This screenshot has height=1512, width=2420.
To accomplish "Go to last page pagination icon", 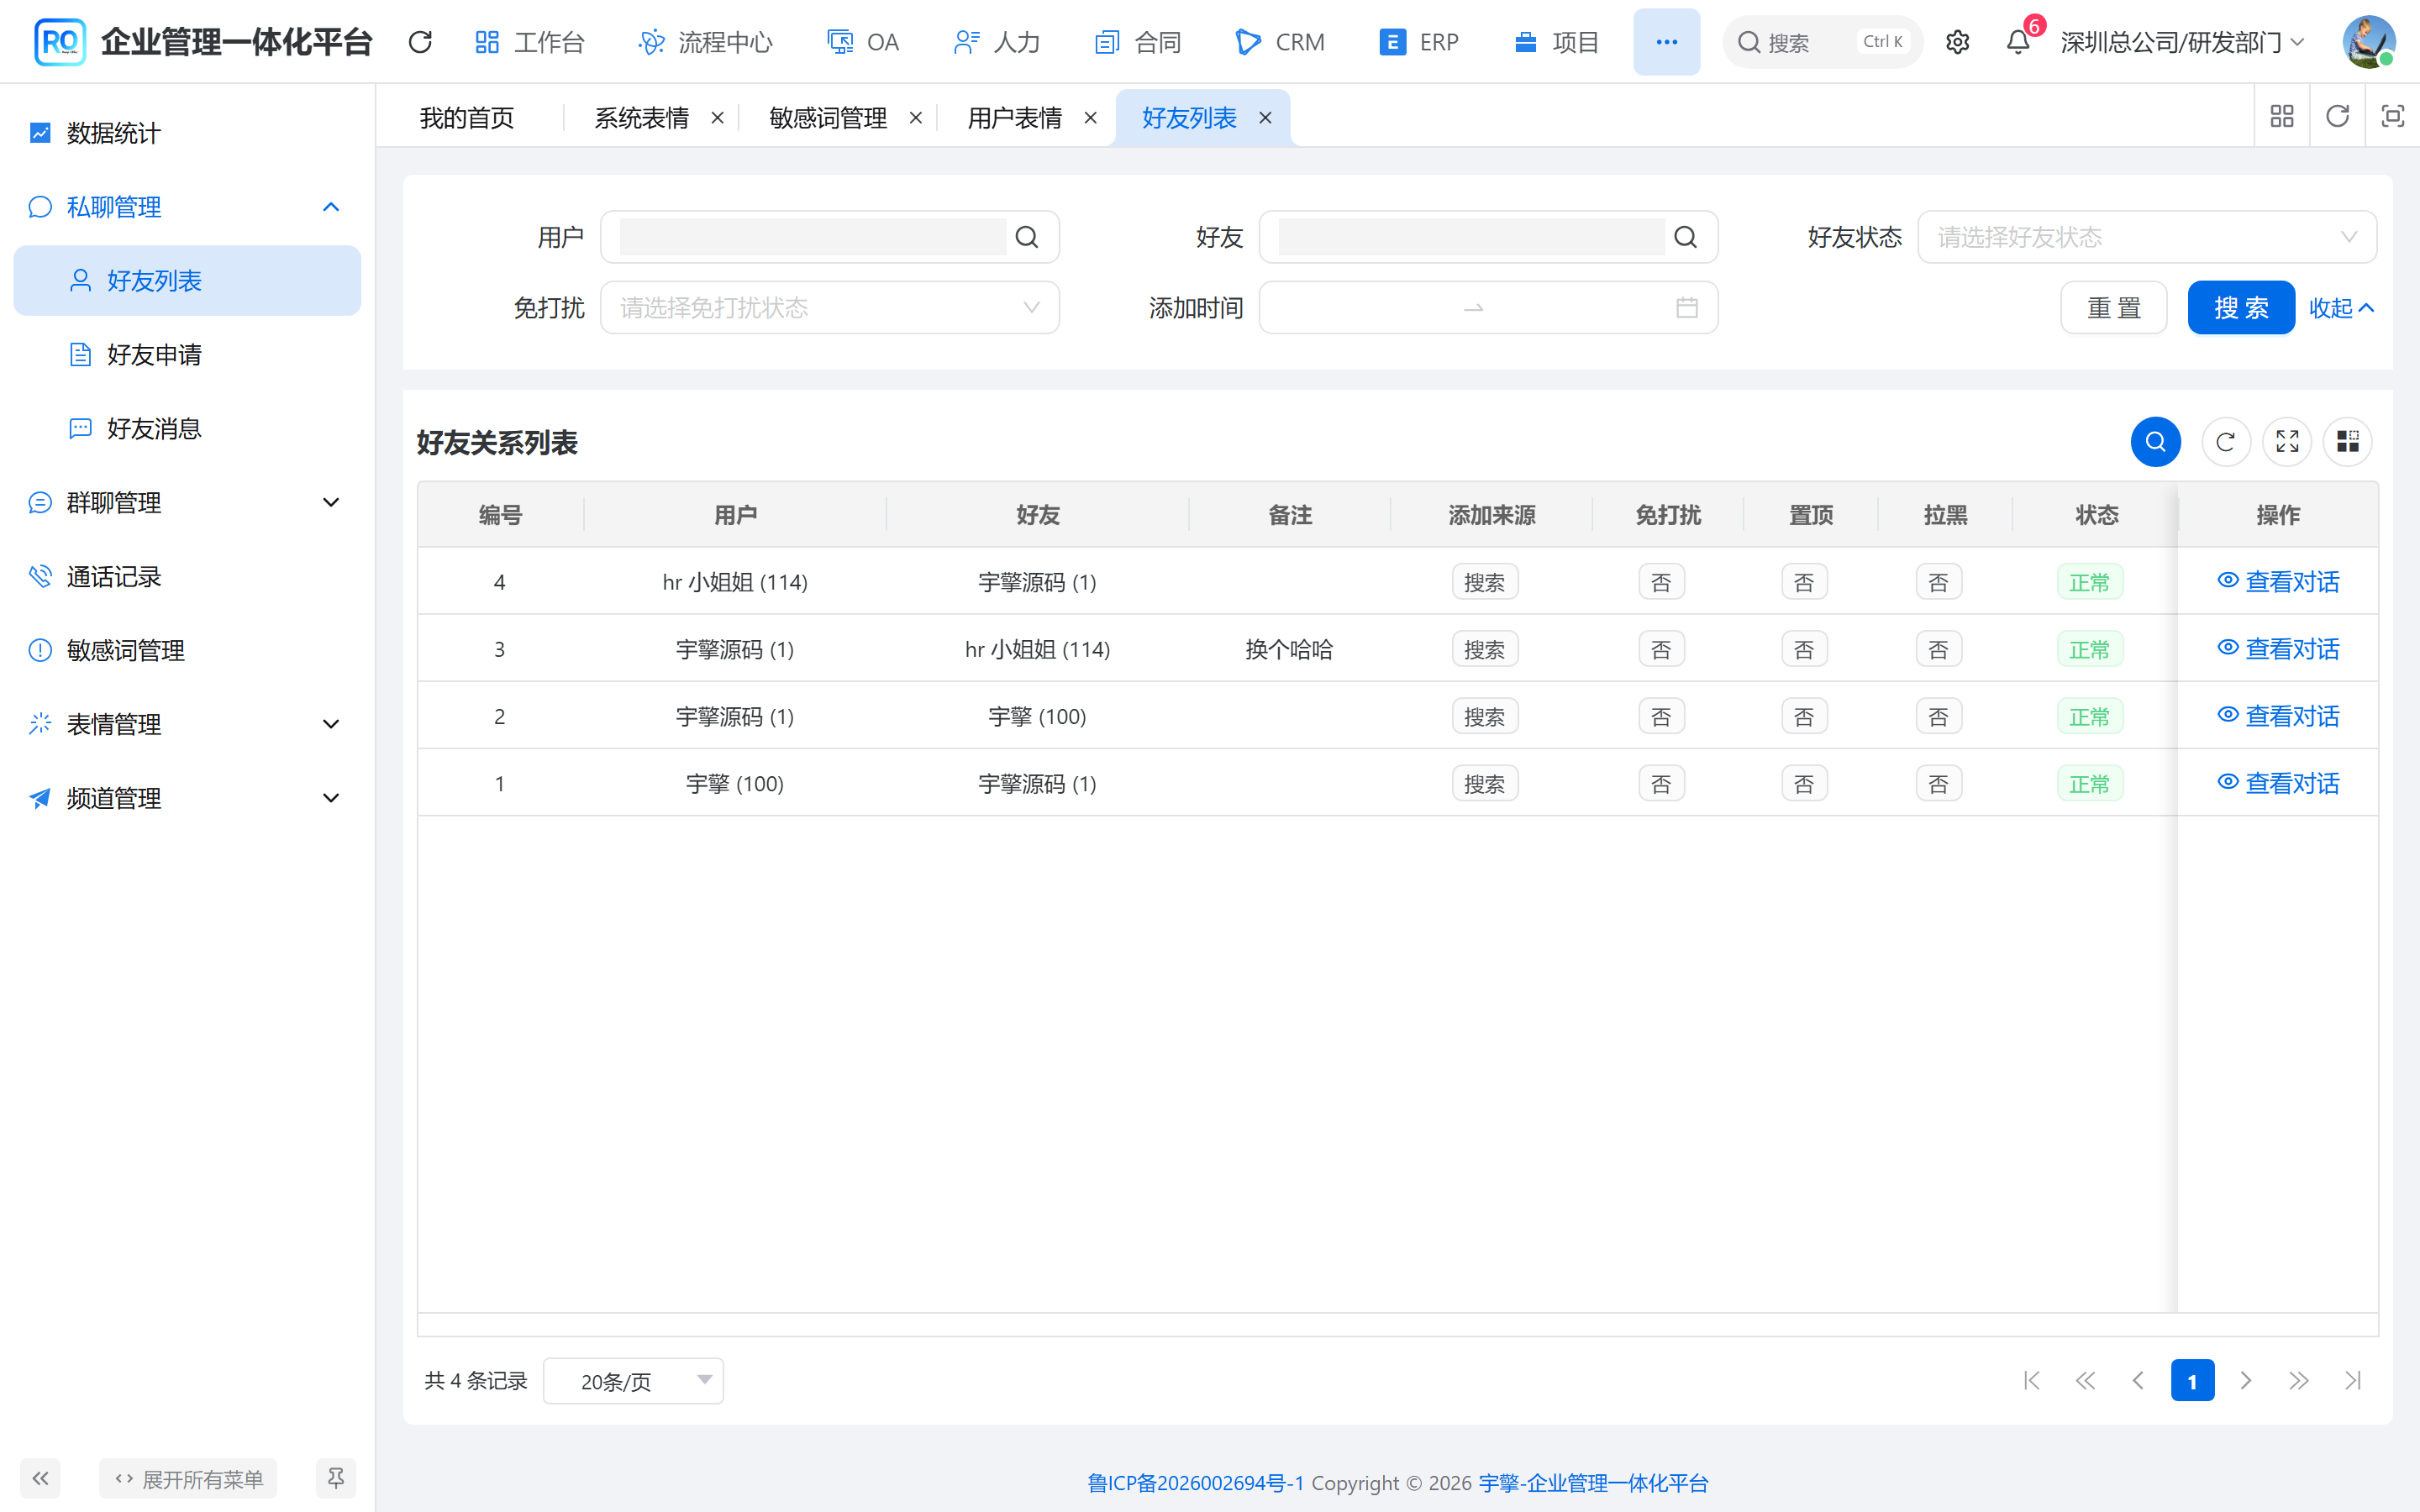I will coord(2352,1381).
